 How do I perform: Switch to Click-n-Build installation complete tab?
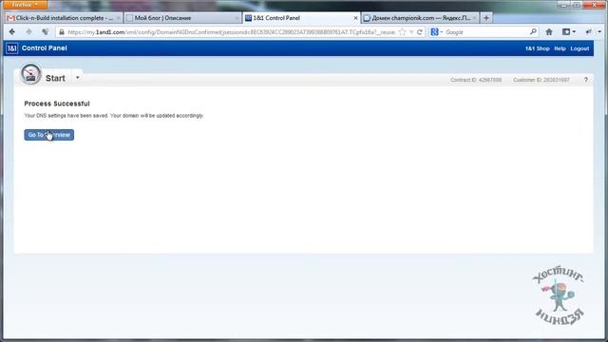click(x=64, y=18)
